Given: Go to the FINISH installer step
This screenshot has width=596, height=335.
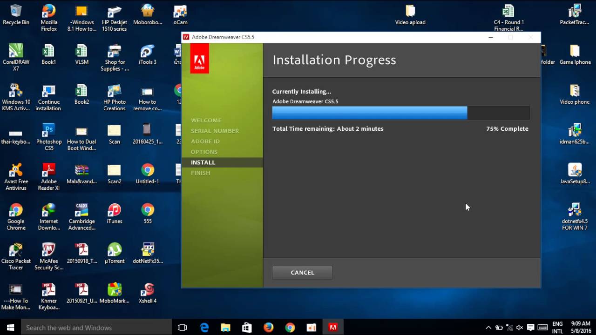Looking at the screenshot, I should [201, 173].
